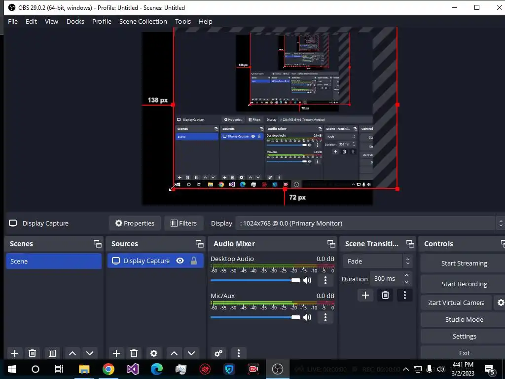Move source down in Sources dock

point(191,353)
